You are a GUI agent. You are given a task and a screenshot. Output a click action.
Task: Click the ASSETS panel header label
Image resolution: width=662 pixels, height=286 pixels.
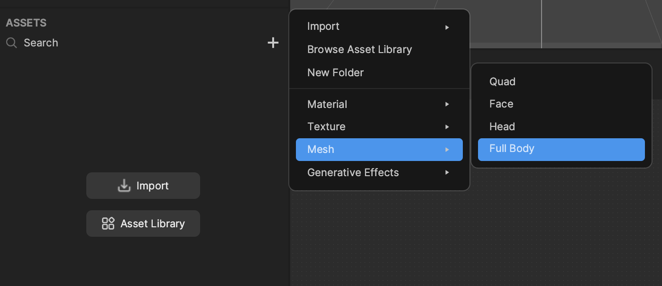point(26,23)
